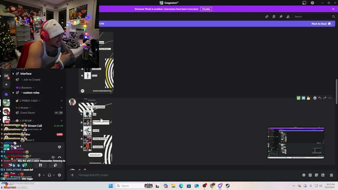Reply to the hovered message
The image size is (338, 190).
click(320, 98)
